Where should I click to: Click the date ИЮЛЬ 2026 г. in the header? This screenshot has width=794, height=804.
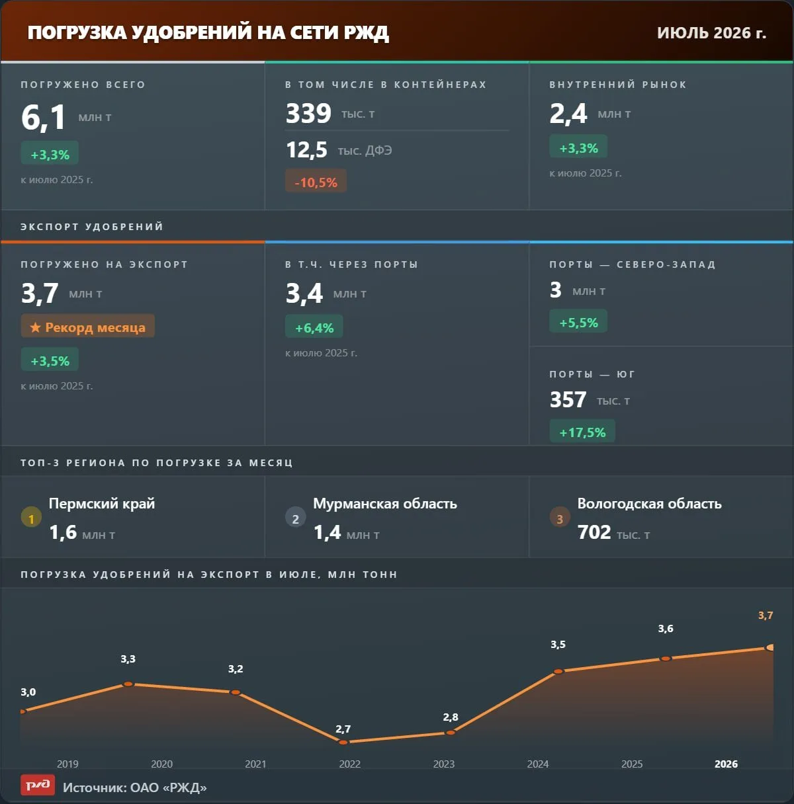point(711,32)
